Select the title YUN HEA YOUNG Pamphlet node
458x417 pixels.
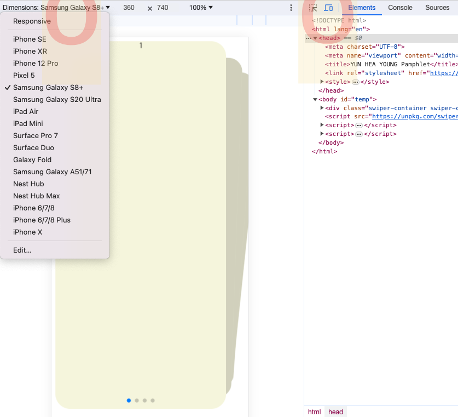[391, 64]
